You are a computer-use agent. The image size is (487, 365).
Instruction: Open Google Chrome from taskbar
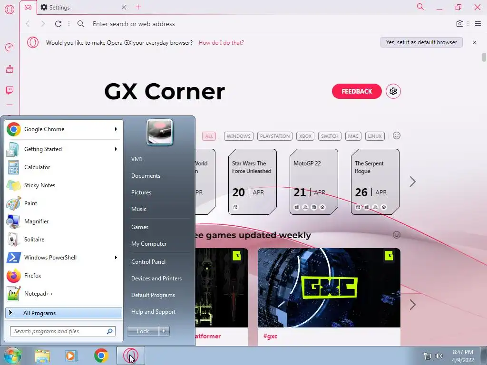click(x=101, y=355)
